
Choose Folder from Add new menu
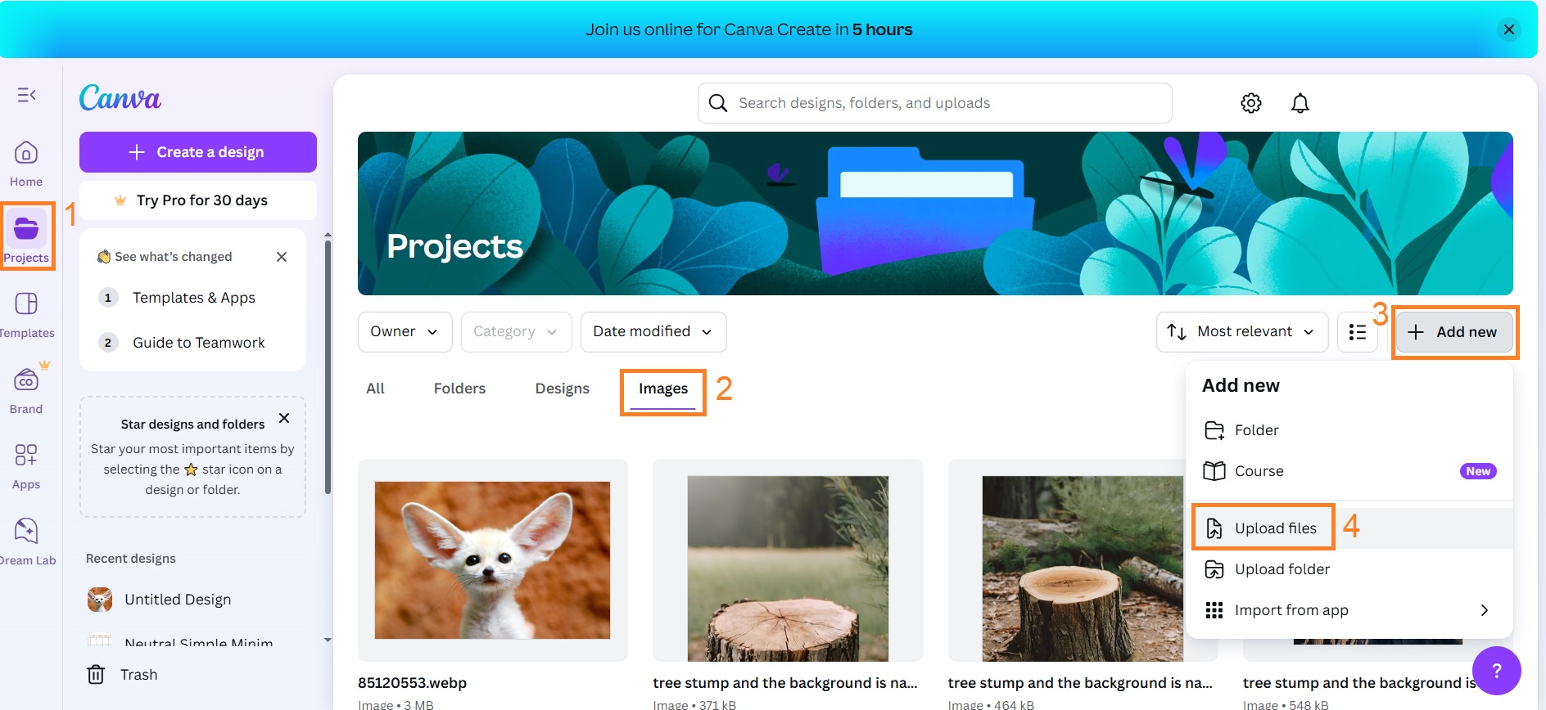(x=1349, y=430)
